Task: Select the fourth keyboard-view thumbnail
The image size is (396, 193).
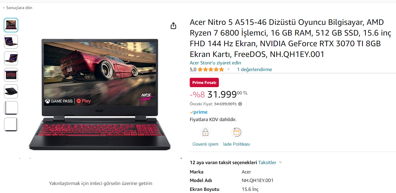Action: (x=11, y=75)
